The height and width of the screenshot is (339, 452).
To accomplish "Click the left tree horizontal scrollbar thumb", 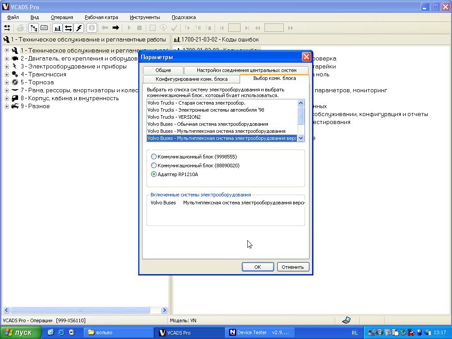I will pos(80,310).
